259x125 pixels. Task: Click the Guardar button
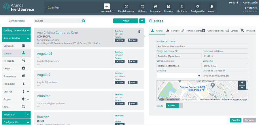click(x=235, y=120)
